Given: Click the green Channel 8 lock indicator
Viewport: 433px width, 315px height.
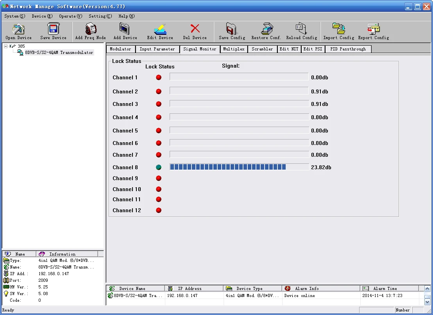Looking at the screenshot, I should pyautogui.click(x=159, y=167).
